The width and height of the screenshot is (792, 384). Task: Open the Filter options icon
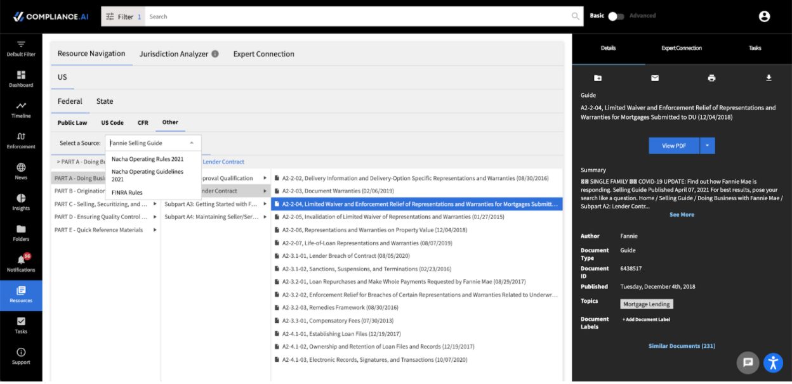(x=110, y=16)
